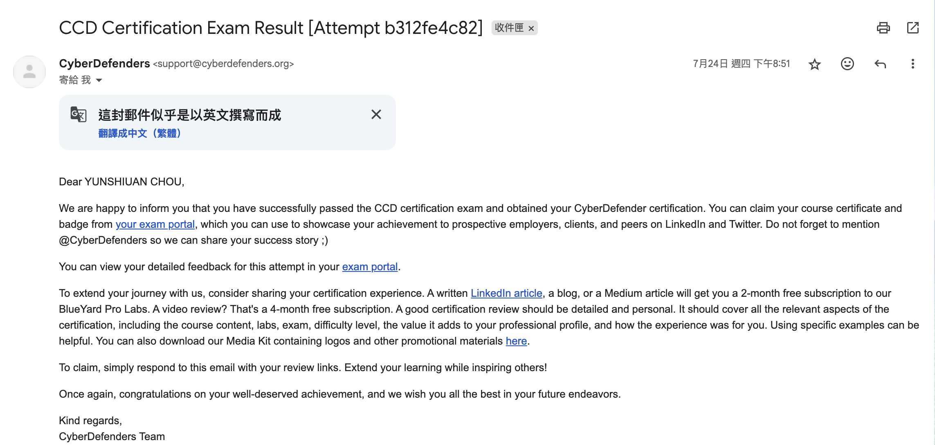Star this CyberDefenders email
This screenshot has height=445, width=935.
point(814,64)
